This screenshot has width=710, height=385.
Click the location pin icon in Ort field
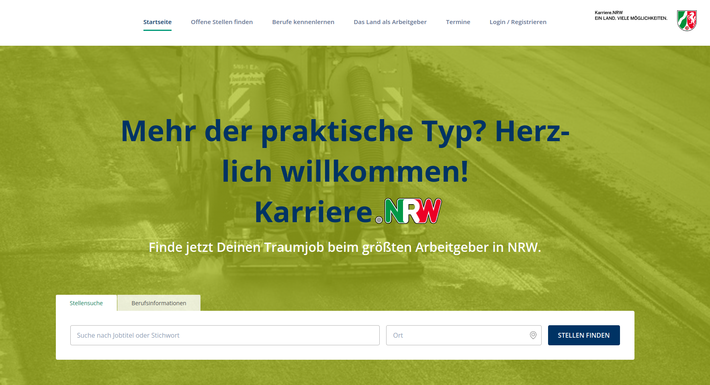click(x=533, y=335)
